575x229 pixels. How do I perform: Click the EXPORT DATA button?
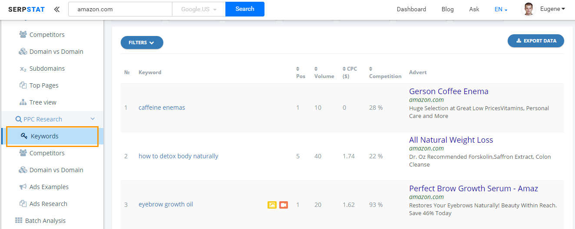click(x=536, y=41)
